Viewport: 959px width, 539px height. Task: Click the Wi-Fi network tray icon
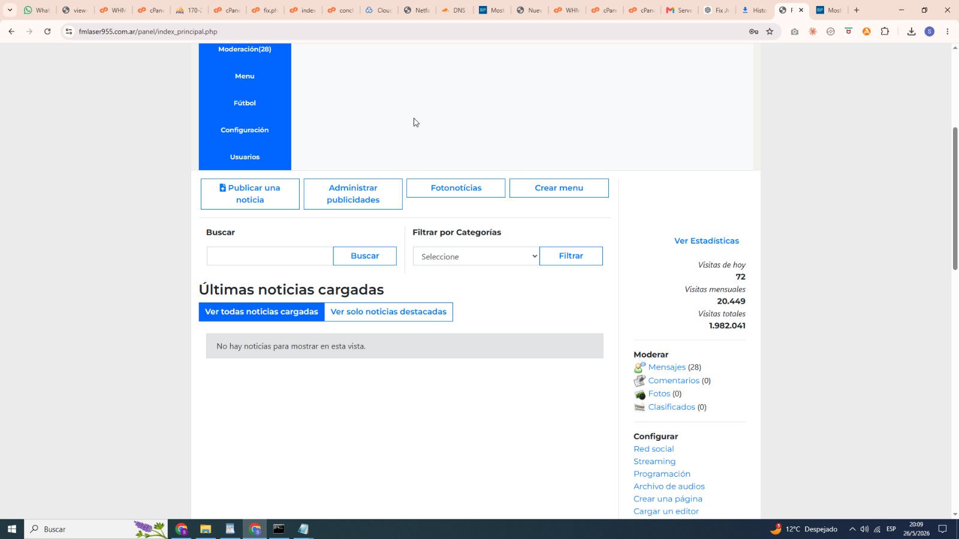[877, 529]
